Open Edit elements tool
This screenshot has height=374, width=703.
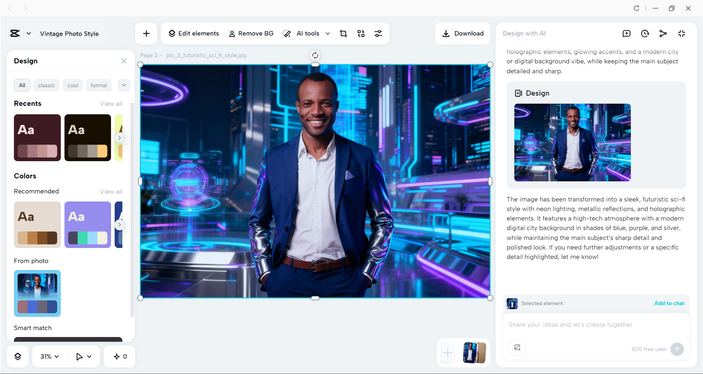pyautogui.click(x=193, y=33)
